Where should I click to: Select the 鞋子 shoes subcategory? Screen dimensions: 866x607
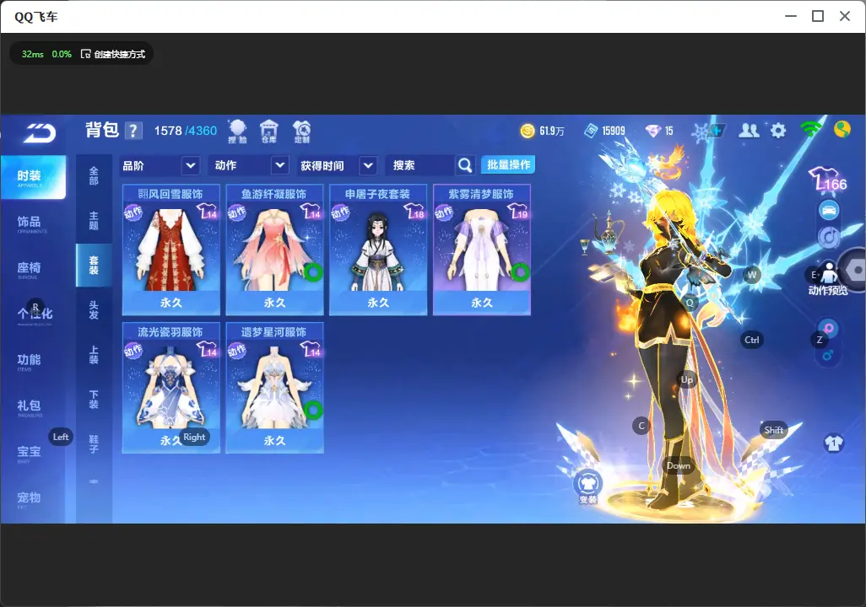point(94,443)
